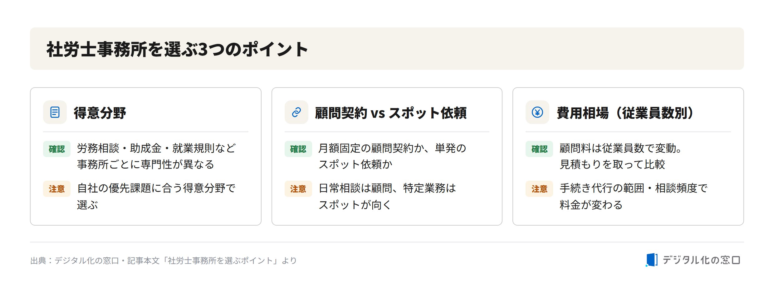Click text 手続き代行の範囲・相談頻度で
Screen dimensions: 774x296
634,188
